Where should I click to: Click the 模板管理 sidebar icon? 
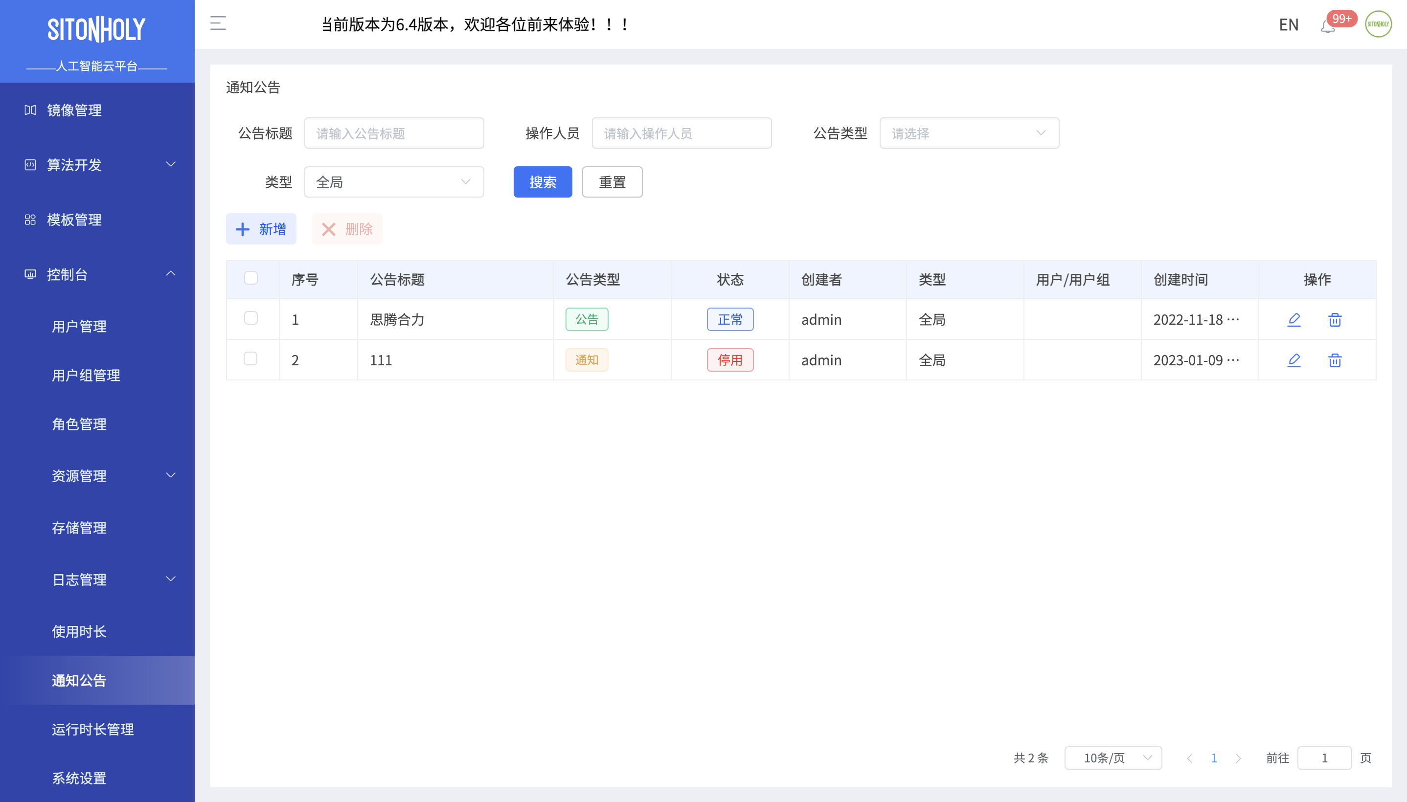30,220
